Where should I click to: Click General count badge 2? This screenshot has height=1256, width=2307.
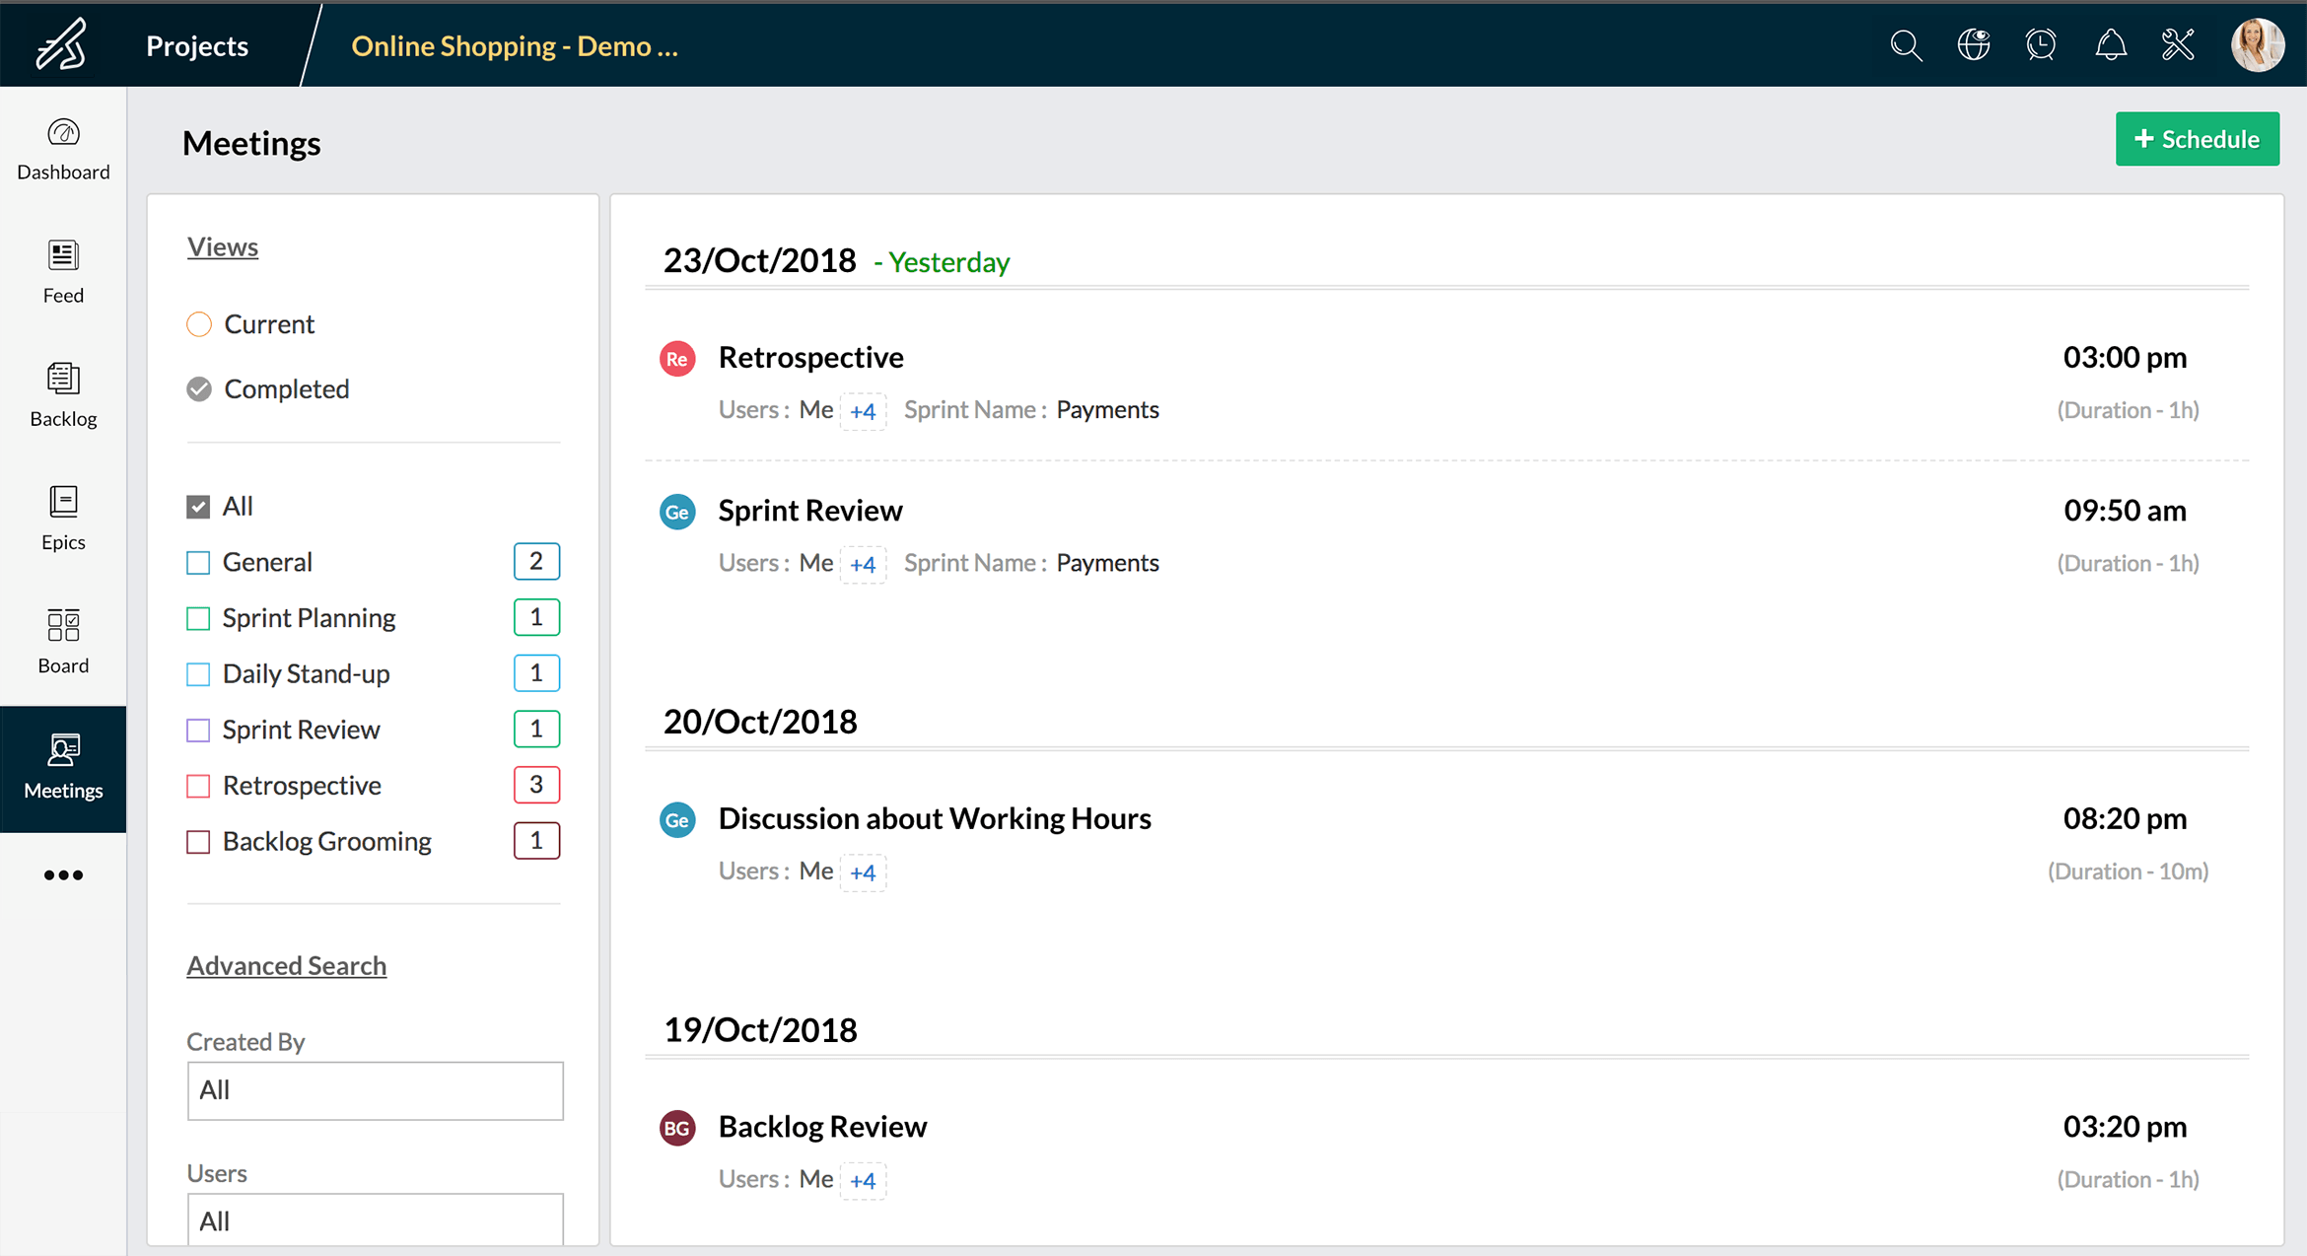coord(536,562)
